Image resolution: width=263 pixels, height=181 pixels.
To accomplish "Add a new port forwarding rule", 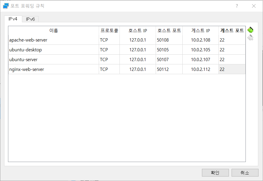I will (250, 30).
